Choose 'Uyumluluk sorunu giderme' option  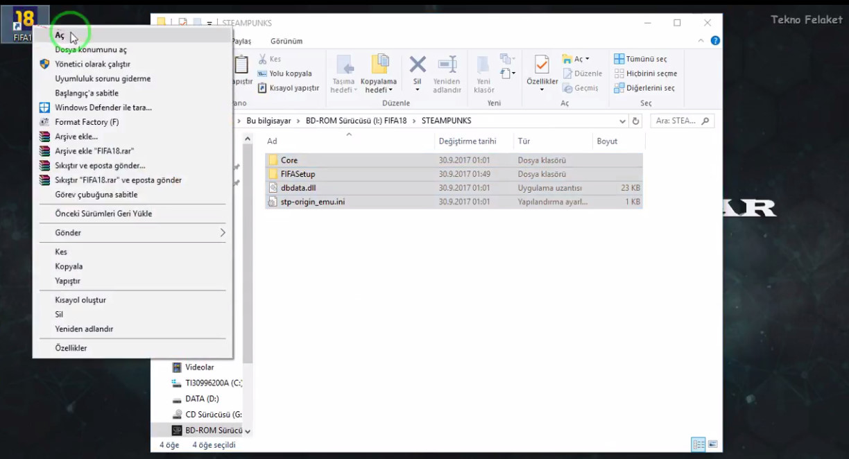pos(132,79)
